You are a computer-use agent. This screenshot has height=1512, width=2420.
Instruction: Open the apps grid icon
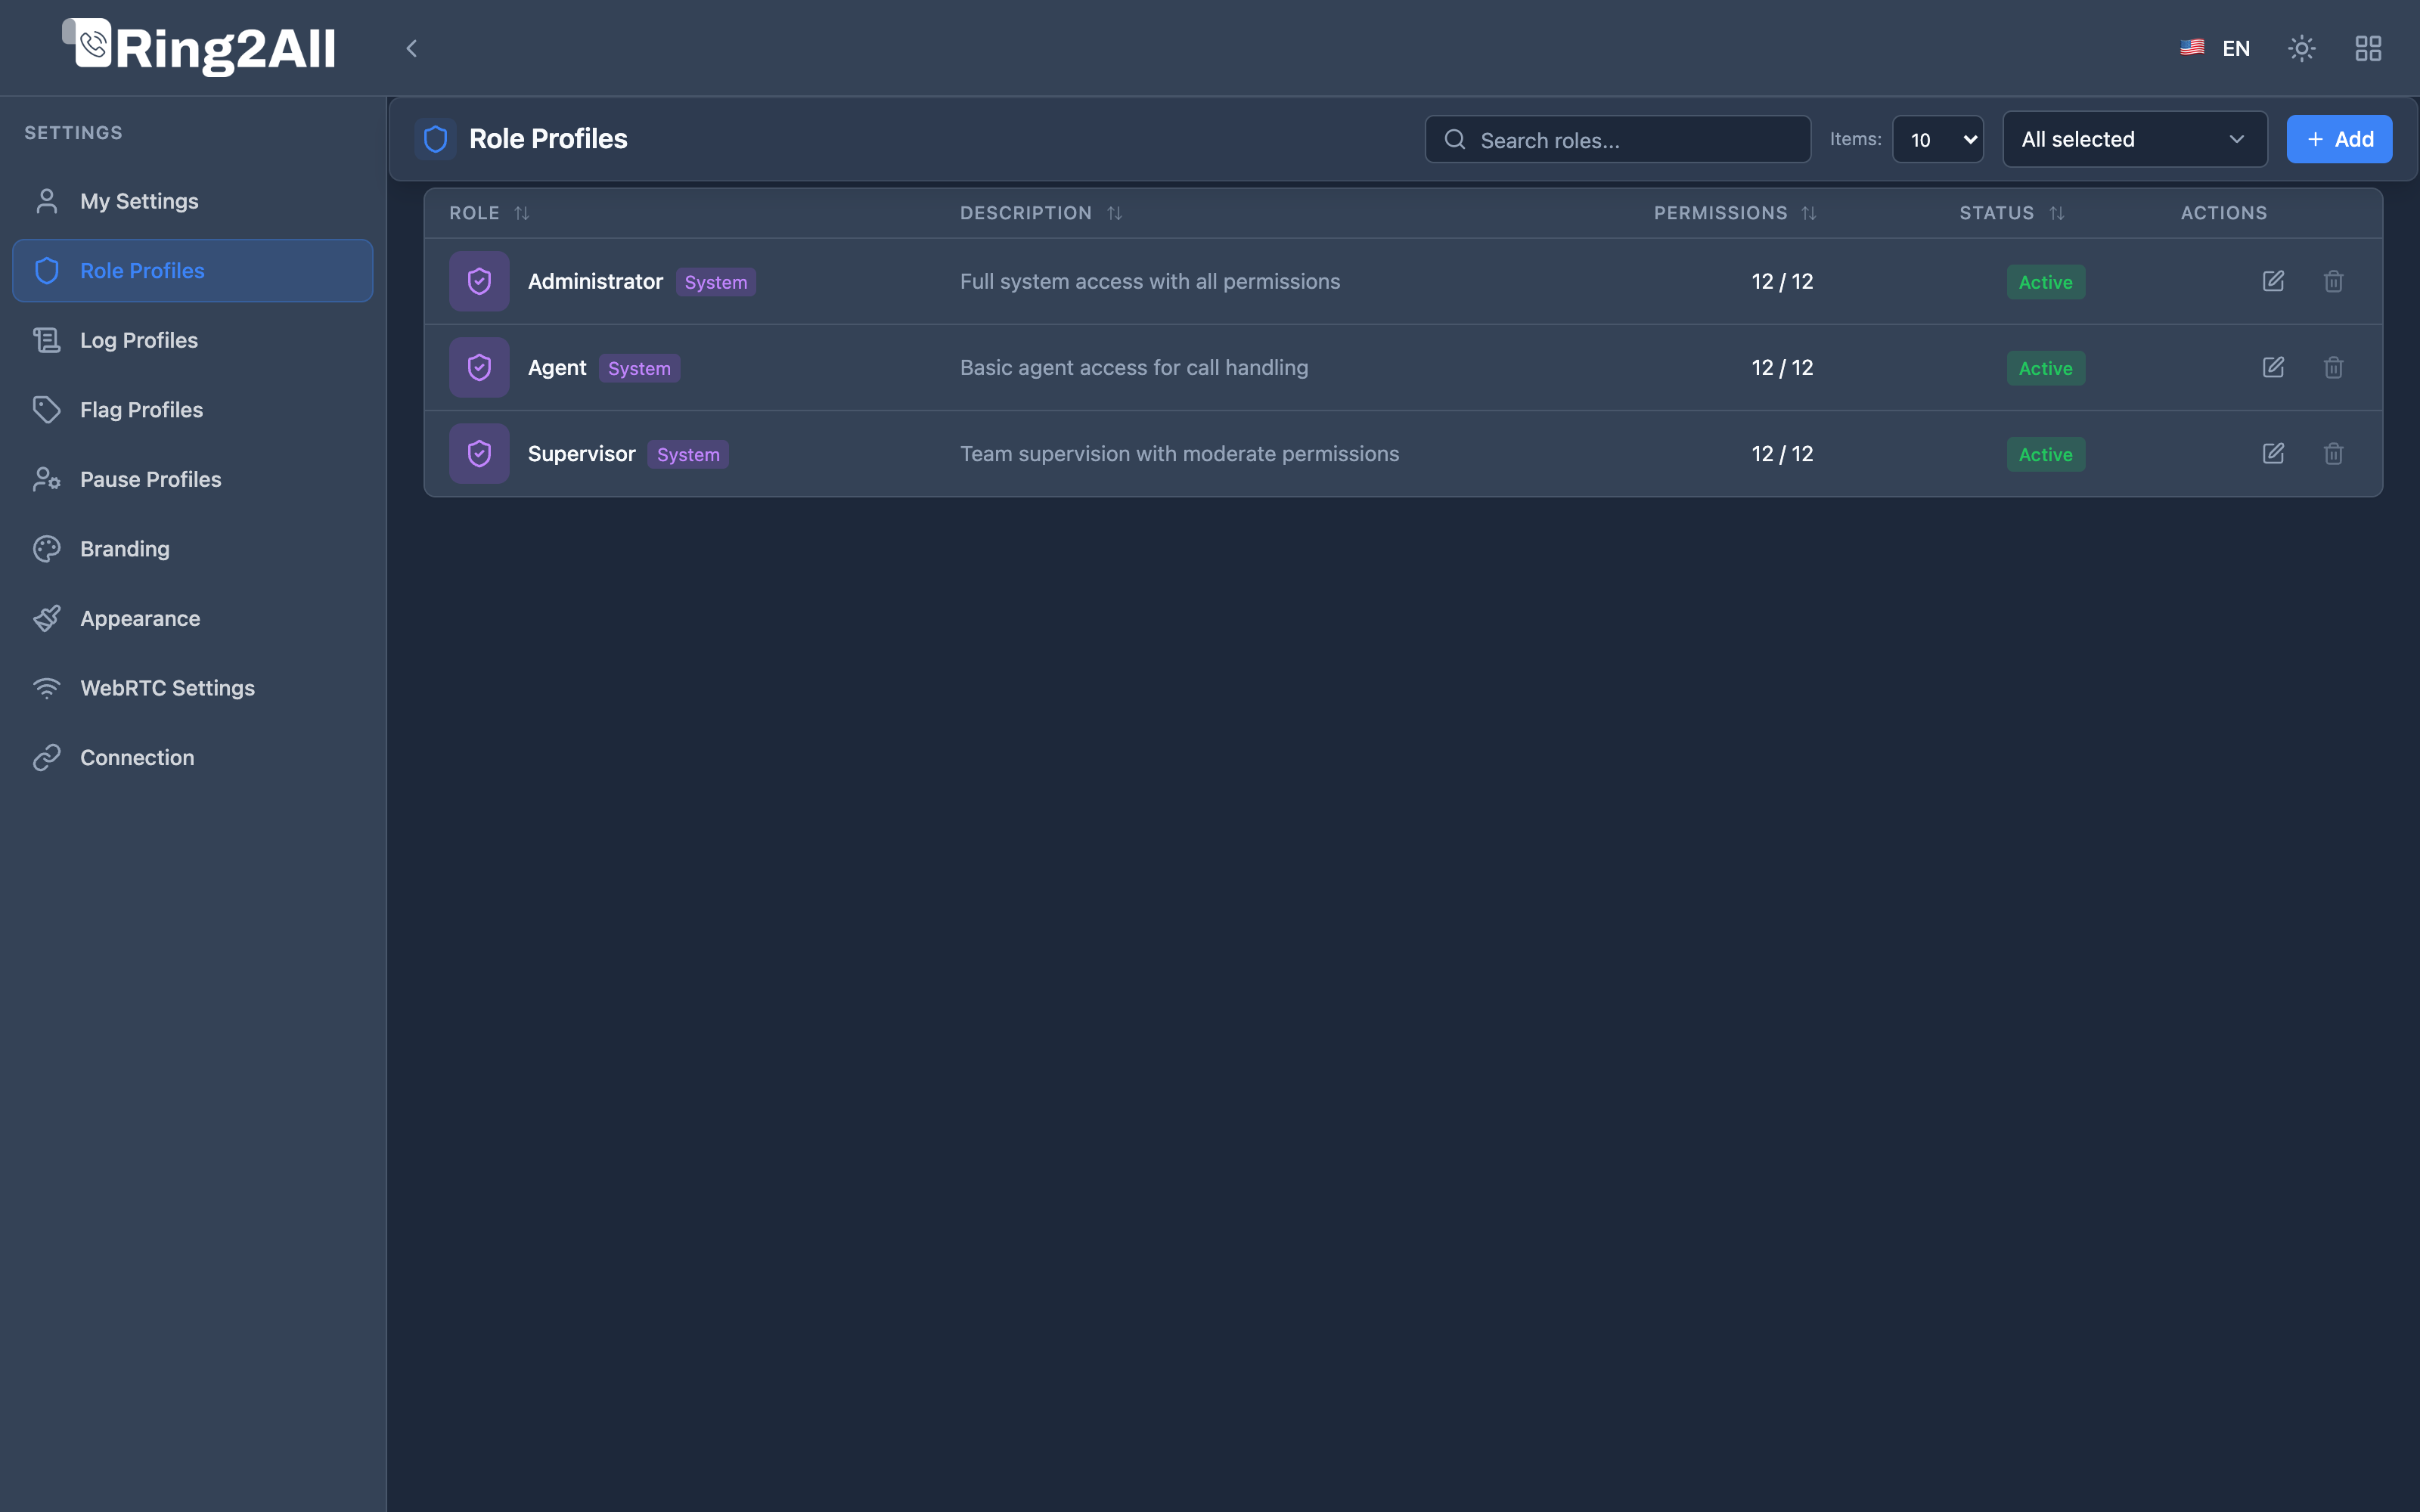(x=2368, y=48)
